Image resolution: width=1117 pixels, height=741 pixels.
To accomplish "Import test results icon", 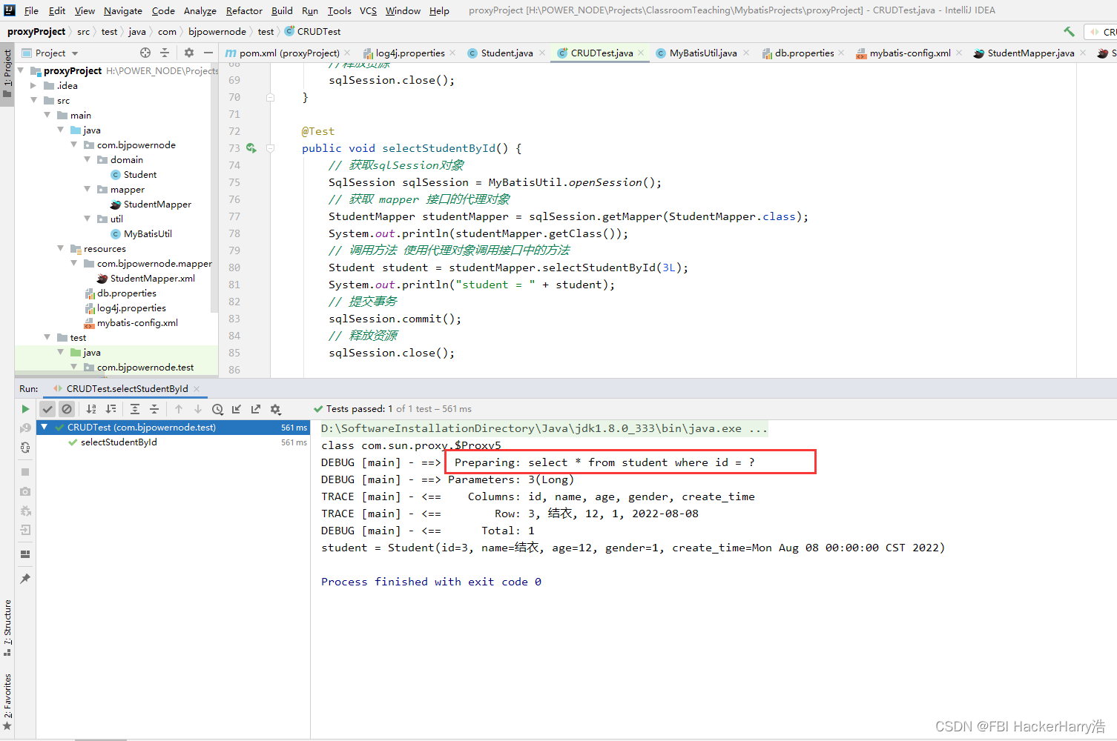I will coord(237,409).
